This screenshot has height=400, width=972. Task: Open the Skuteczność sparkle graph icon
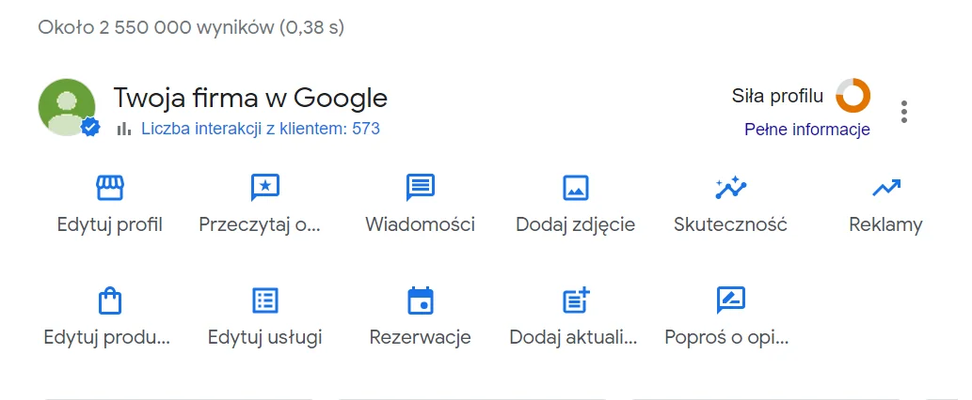point(731,188)
